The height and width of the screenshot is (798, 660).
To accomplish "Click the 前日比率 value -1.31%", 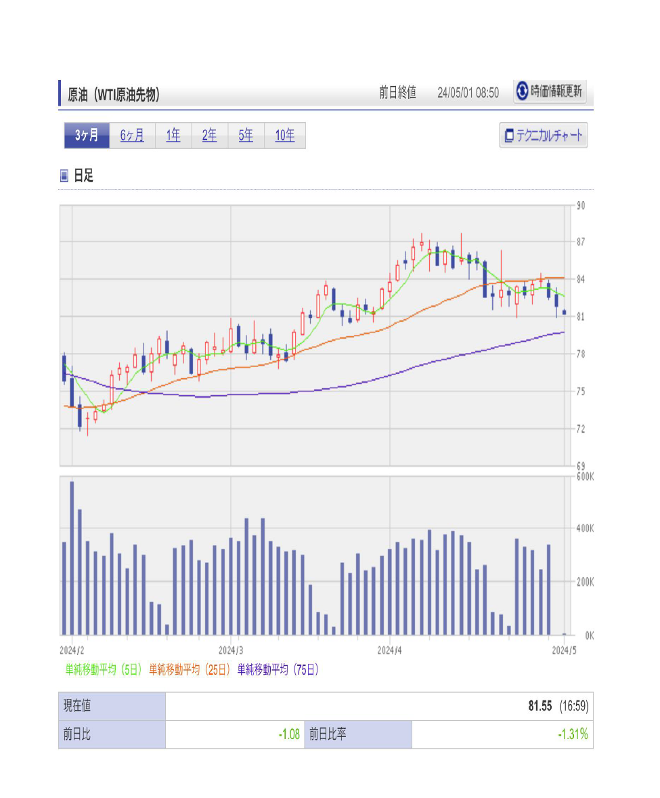I will click(x=573, y=734).
